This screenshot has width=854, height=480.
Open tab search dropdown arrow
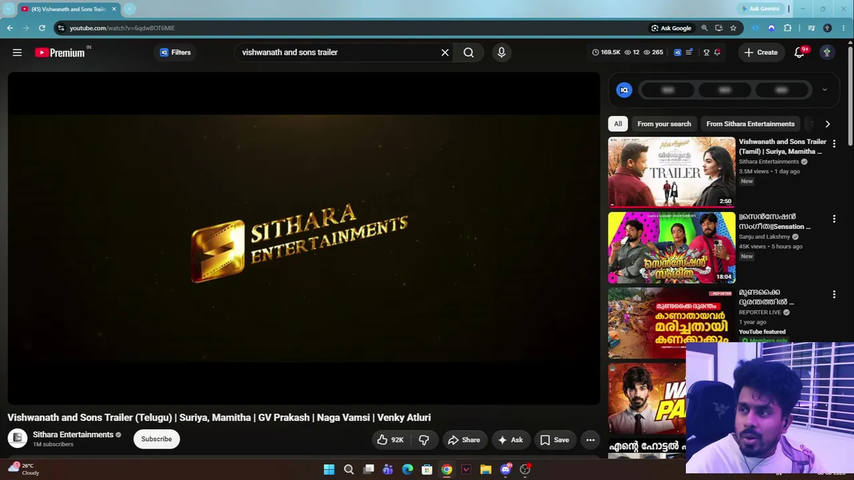pos(9,9)
